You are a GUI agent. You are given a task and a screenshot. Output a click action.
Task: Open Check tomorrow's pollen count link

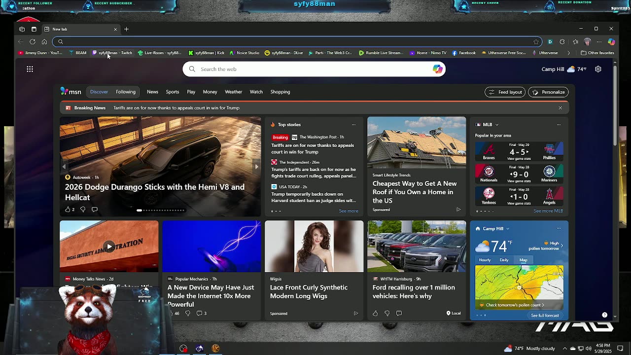coord(515,305)
